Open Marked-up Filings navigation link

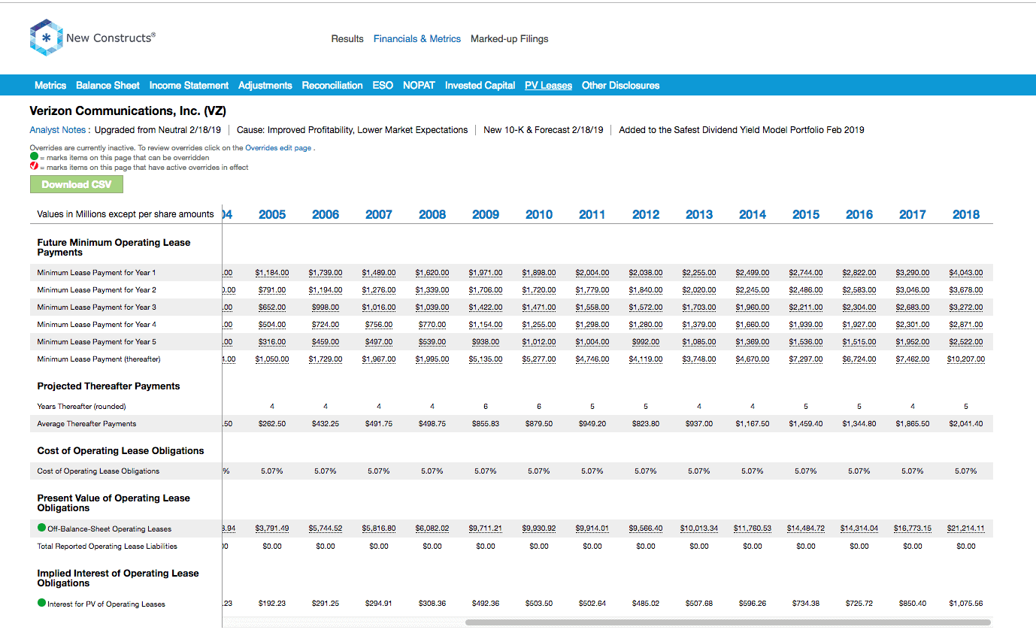pos(510,39)
